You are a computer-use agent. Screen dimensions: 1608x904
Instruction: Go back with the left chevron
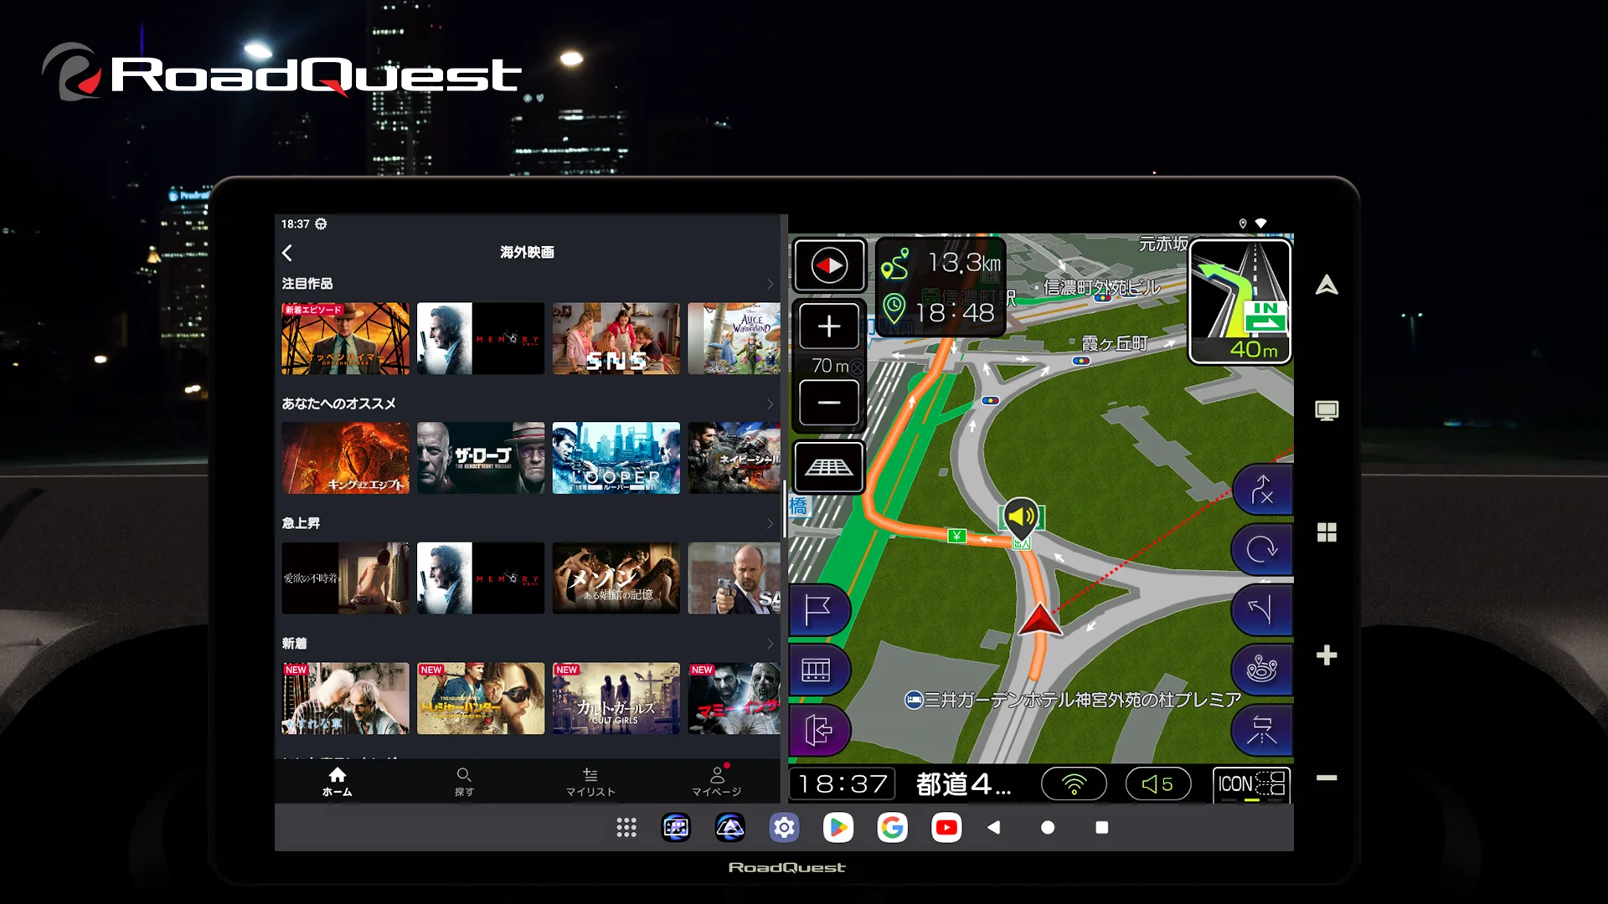tap(287, 253)
